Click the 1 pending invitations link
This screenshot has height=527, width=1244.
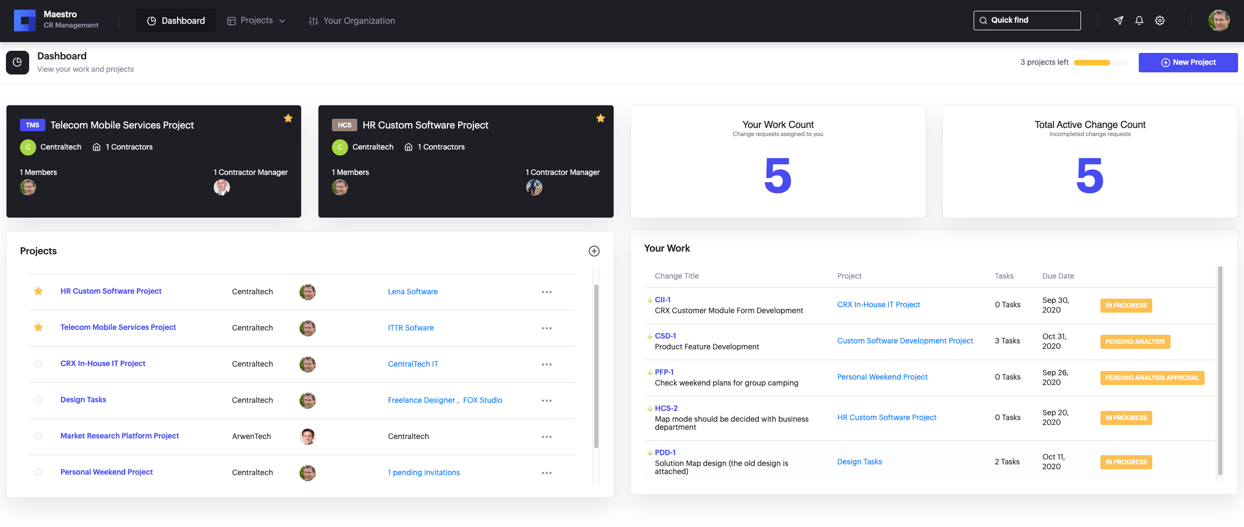(424, 472)
